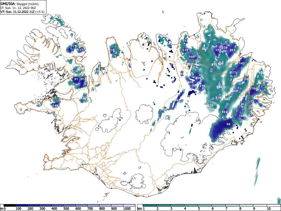
Task: Click the visibility value 319
Action: click(218, 98)
